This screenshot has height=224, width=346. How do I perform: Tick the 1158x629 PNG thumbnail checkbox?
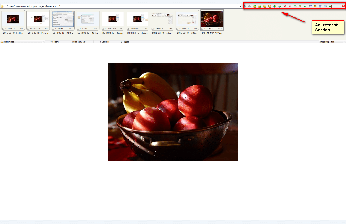pos(153,29)
